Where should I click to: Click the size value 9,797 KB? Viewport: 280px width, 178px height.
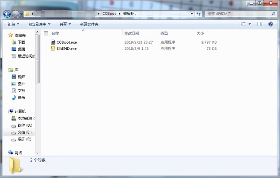(209, 42)
